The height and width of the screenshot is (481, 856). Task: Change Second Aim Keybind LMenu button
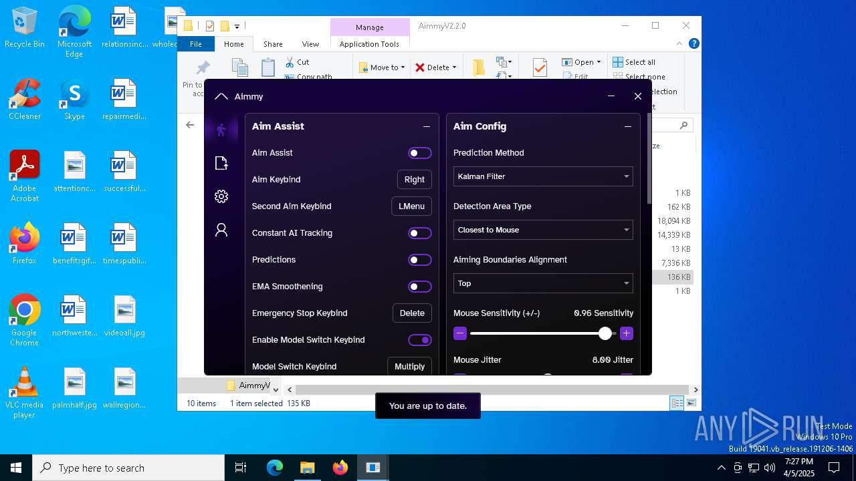(411, 206)
